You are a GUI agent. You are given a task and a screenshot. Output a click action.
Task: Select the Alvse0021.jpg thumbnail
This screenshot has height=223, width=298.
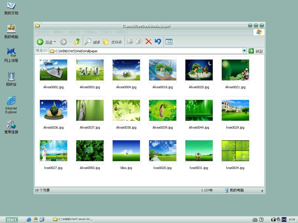235,70
